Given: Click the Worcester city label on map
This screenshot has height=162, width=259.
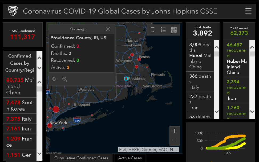Looking at the screenshot, I should pyautogui.click(x=124, y=61).
